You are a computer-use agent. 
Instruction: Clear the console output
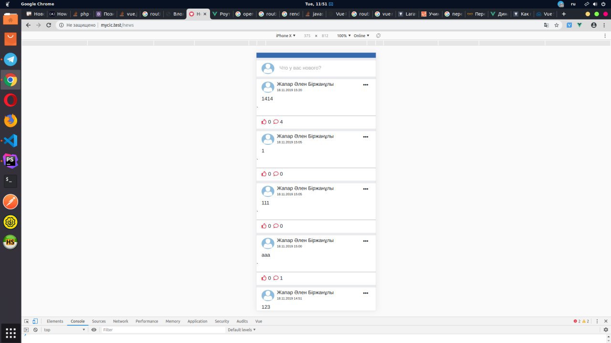tap(35, 330)
